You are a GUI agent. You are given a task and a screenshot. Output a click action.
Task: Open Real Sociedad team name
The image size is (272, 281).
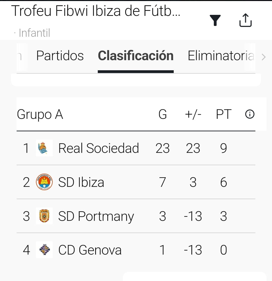[x=98, y=148]
